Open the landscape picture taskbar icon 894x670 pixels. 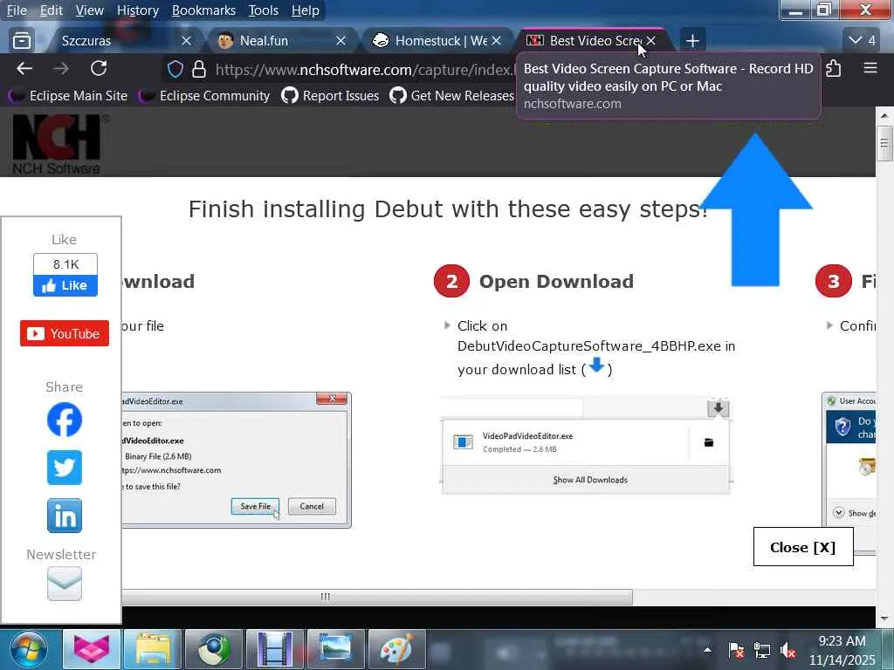click(336, 649)
